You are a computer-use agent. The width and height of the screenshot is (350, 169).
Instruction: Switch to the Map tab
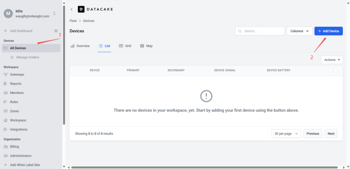146,46
